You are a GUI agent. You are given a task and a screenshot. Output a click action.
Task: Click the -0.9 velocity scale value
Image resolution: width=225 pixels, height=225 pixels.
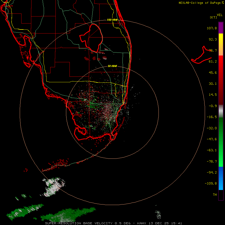click(x=213, y=106)
